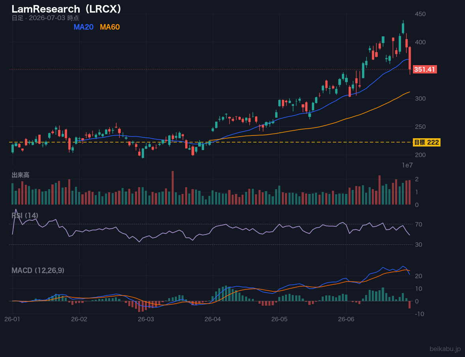465x357 pixels.
Task: Click the 目標 222 target price label
Action: coord(426,143)
